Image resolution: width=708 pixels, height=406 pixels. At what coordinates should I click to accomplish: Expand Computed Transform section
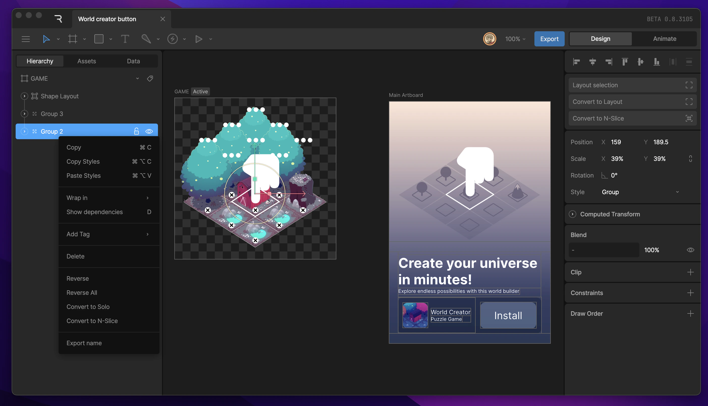(x=573, y=214)
